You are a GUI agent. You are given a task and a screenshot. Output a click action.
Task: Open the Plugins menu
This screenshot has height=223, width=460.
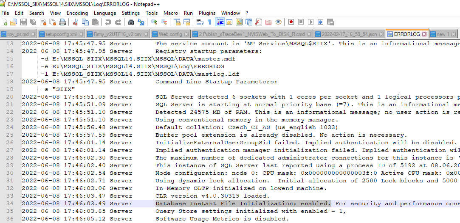pyautogui.click(x=207, y=13)
